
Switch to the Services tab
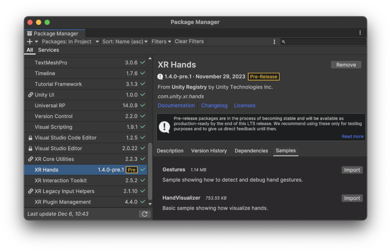point(48,50)
